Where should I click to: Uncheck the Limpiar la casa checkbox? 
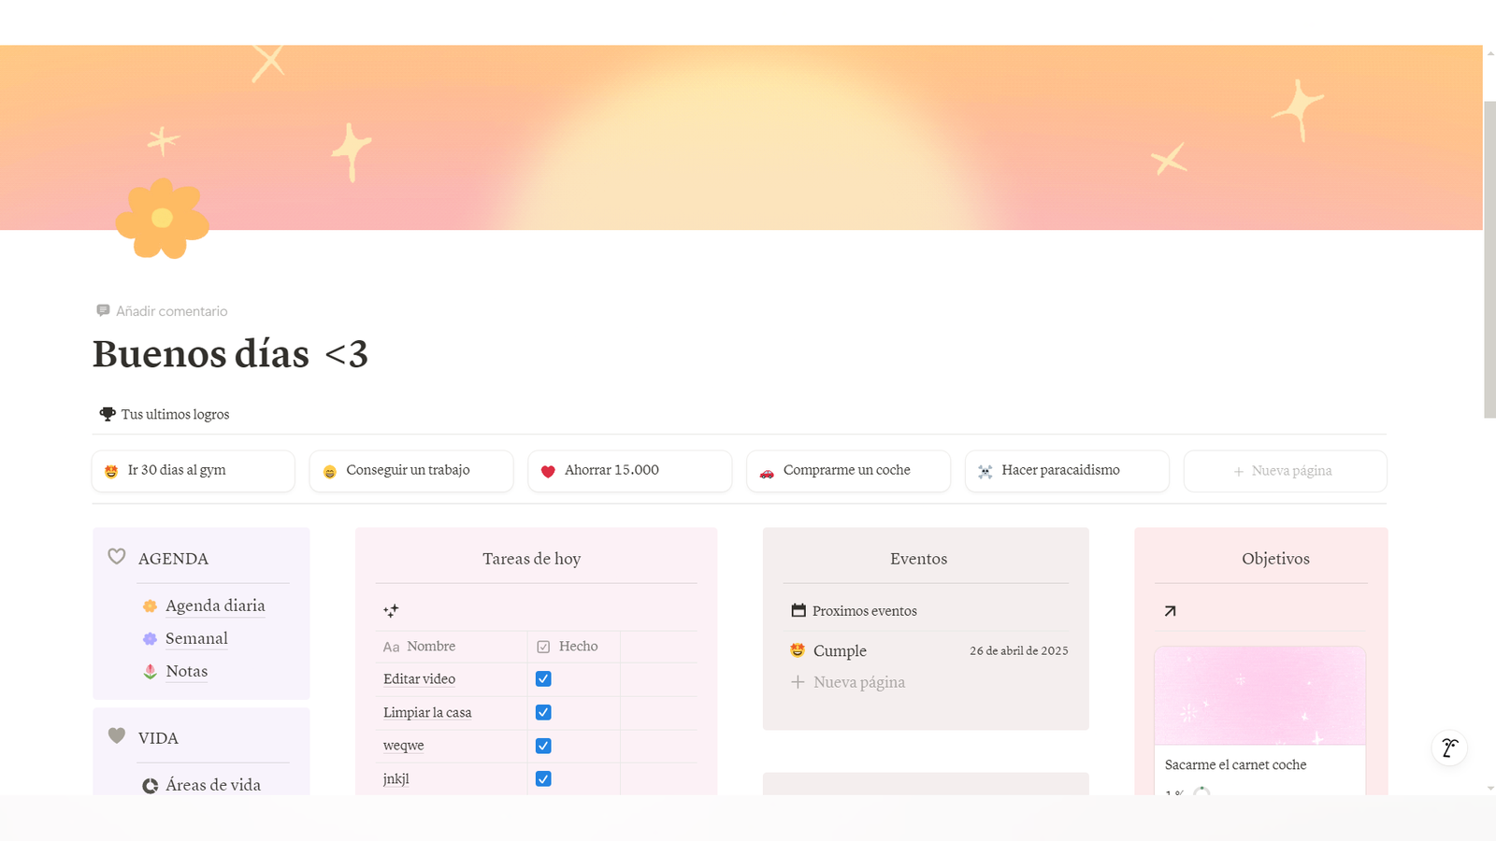(x=543, y=712)
